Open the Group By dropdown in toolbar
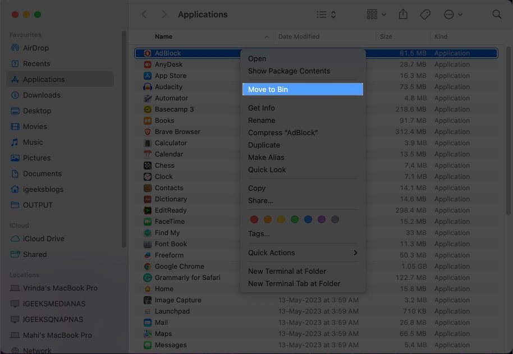 (x=376, y=15)
